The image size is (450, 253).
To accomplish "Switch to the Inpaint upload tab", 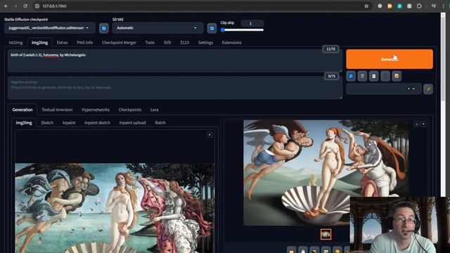I will [133, 122].
